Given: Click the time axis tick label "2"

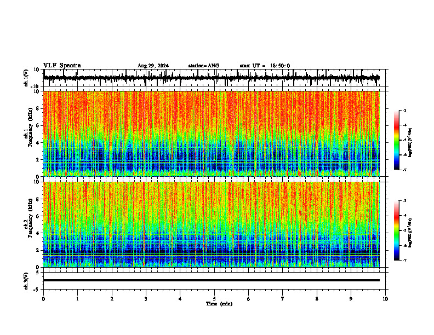Looking at the screenshot, I should tap(112, 299).
